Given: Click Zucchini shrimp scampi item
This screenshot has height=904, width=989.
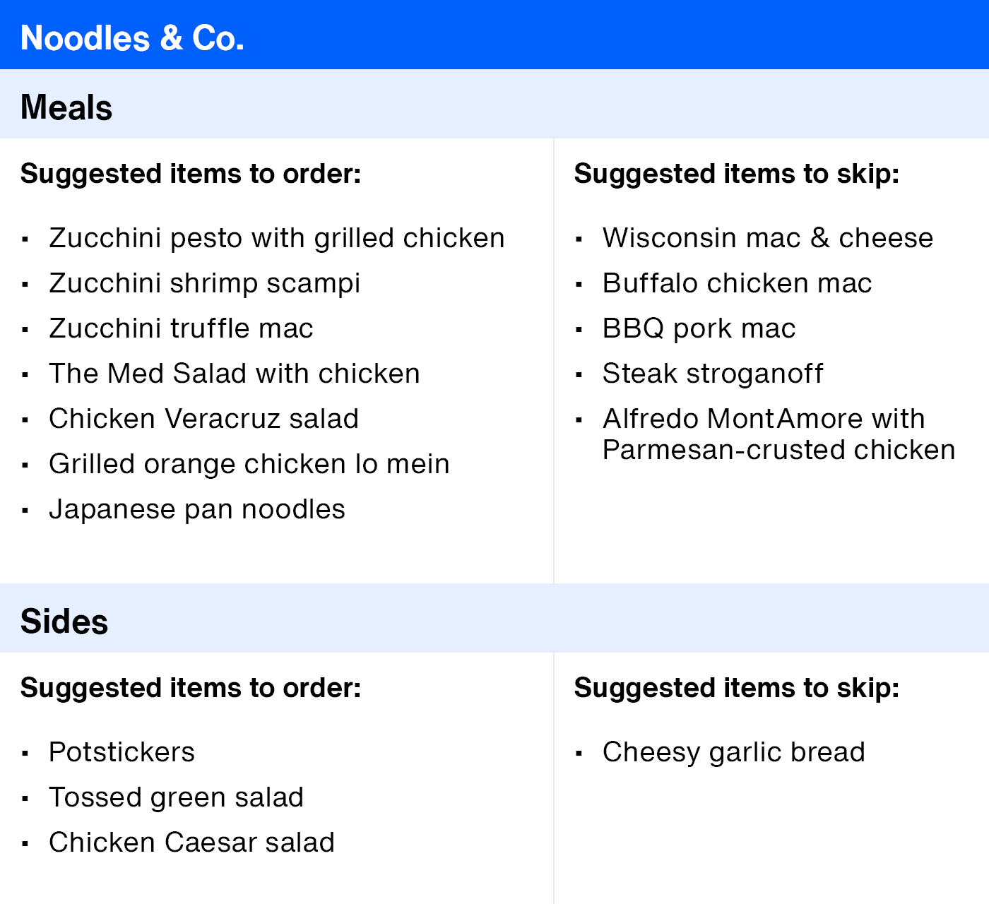Looking at the screenshot, I should 205,284.
